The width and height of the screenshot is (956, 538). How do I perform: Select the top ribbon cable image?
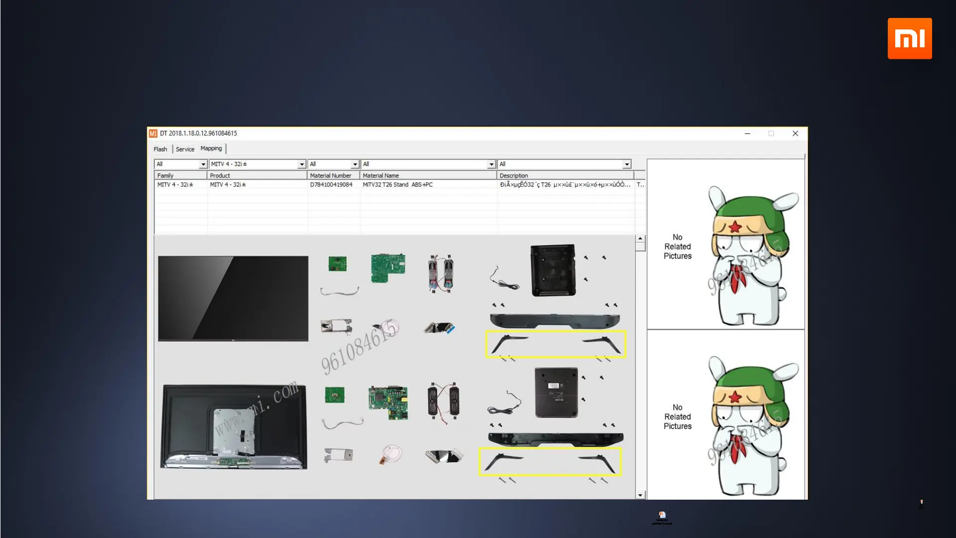point(439,328)
